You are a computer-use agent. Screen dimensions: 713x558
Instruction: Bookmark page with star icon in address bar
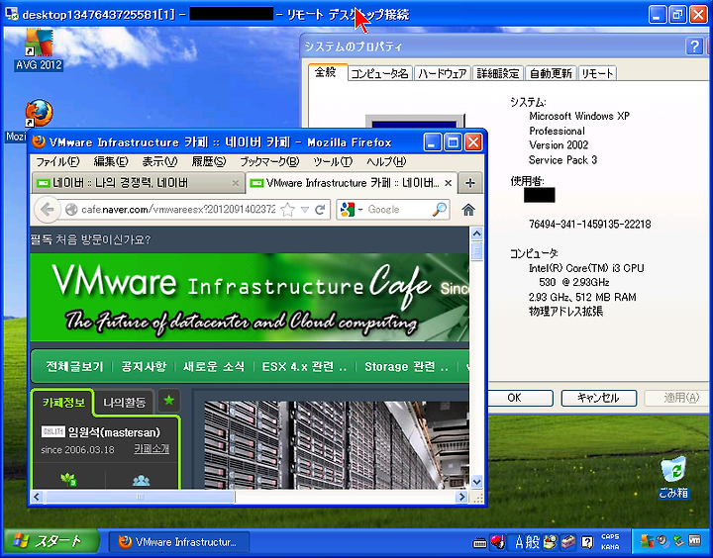click(287, 210)
